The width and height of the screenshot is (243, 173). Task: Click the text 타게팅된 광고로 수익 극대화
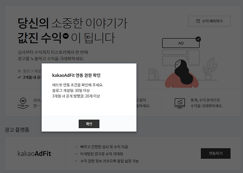101,154
